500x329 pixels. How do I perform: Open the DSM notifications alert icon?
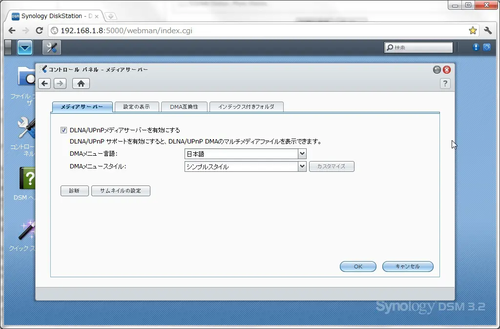476,47
